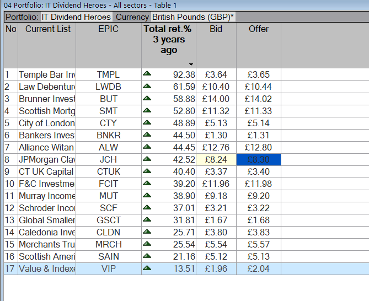The height and width of the screenshot is (301, 369).
Task: Select the City of London row name
Action: tap(46, 123)
